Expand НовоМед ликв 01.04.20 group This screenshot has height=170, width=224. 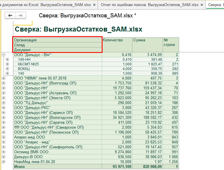click(x=3, y=162)
